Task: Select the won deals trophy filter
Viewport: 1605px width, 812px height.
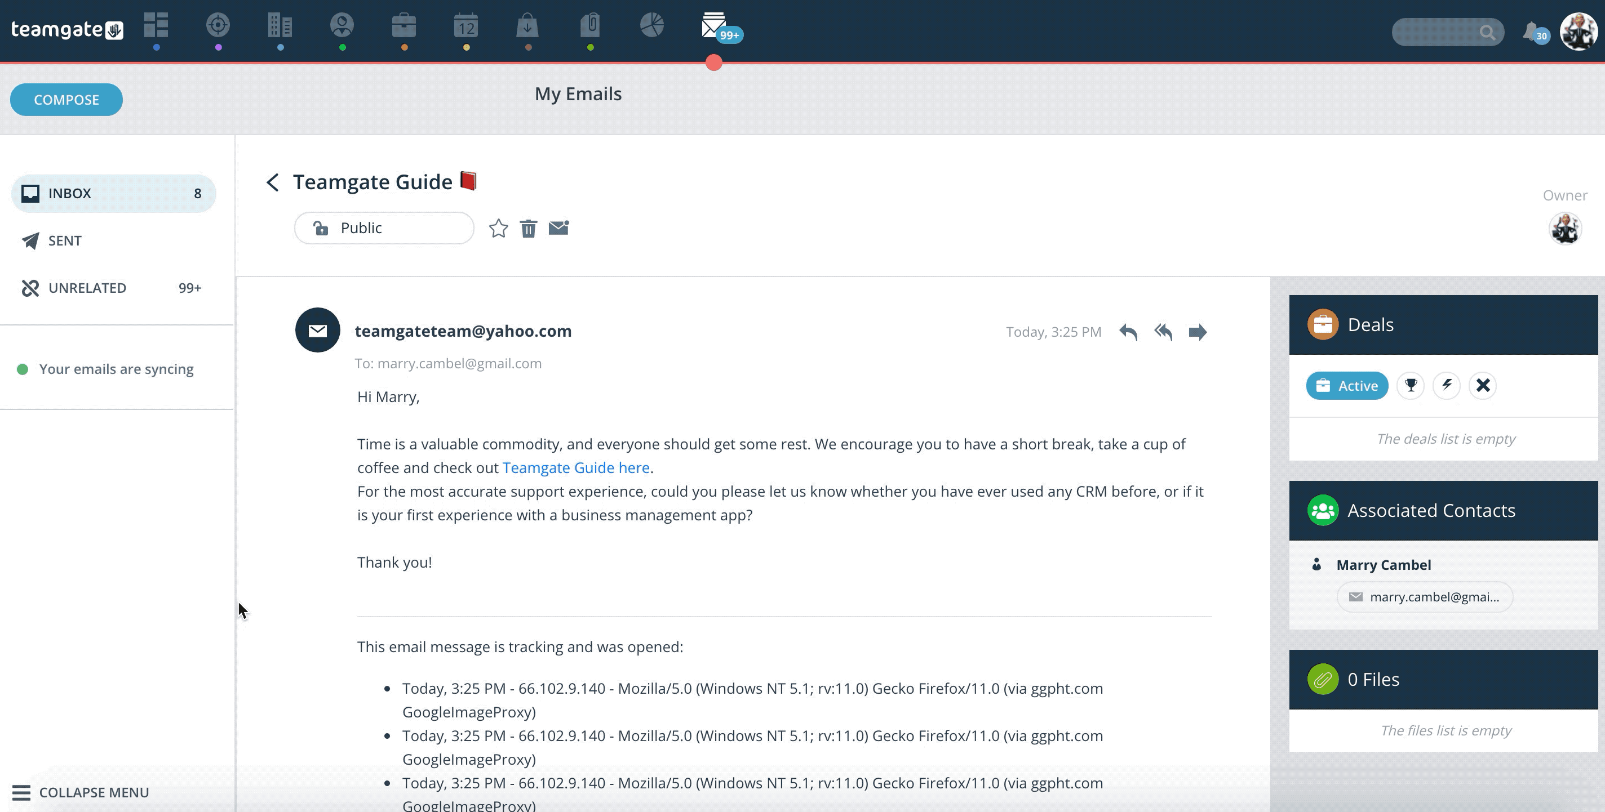Action: (x=1411, y=386)
